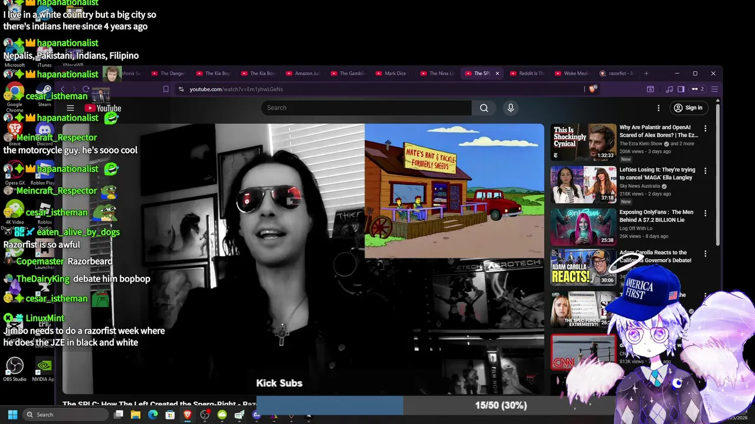Image resolution: width=755 pixels, height=424 pixels.
Task: Open a new browser tab with plus
Action: click(646, 74)
